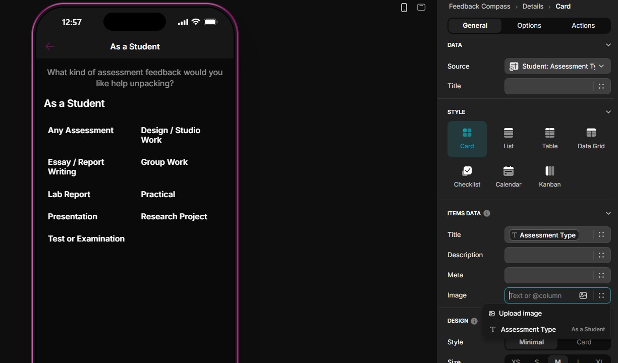Open data binding dots for Image field
The image size is (618, 363).
(601, 295)
